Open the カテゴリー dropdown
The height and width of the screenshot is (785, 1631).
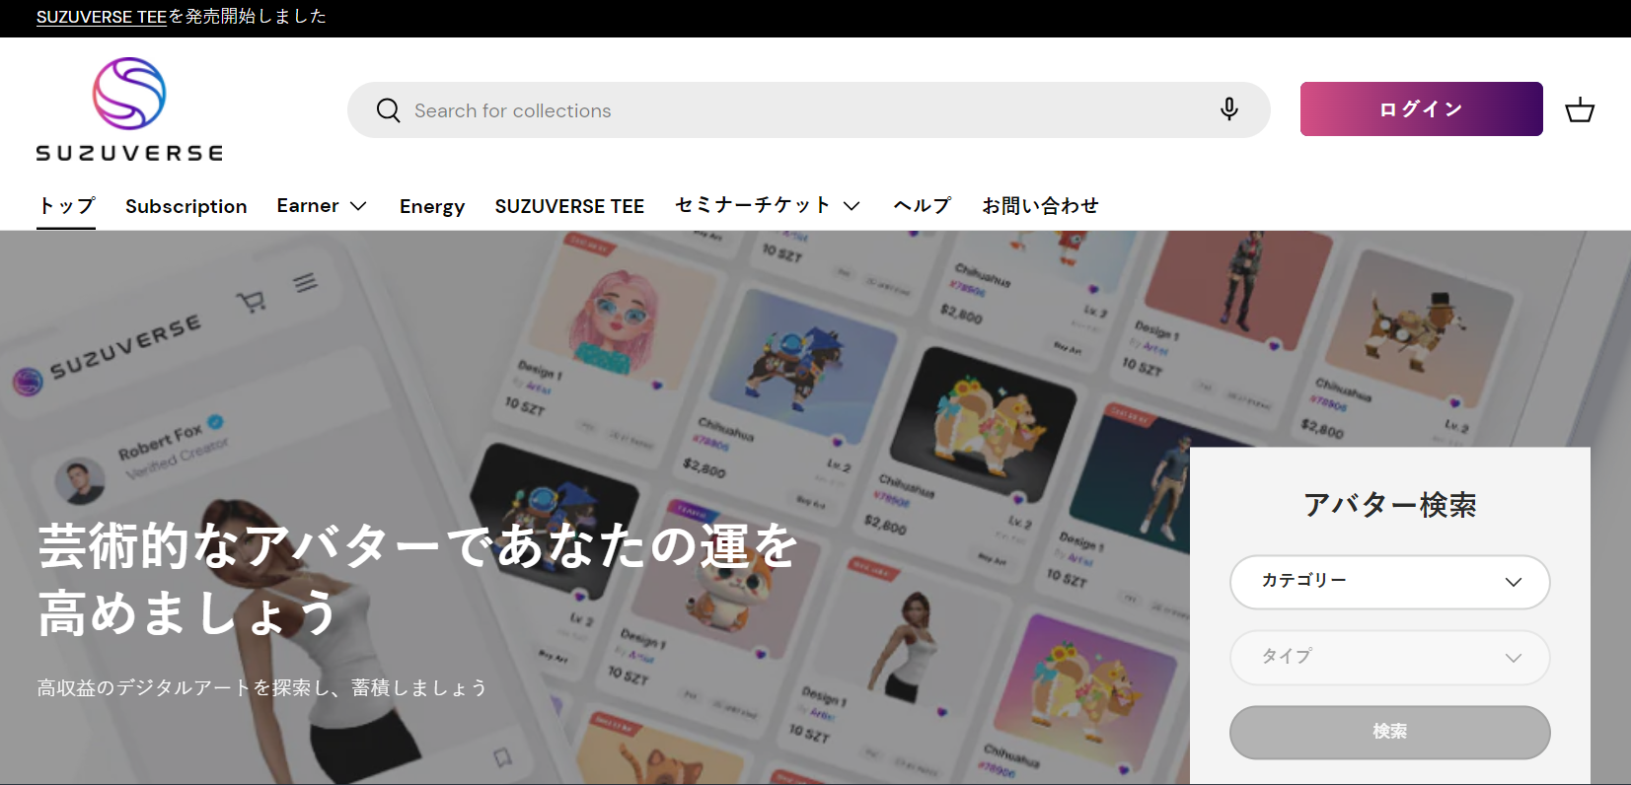point(1389,582)
